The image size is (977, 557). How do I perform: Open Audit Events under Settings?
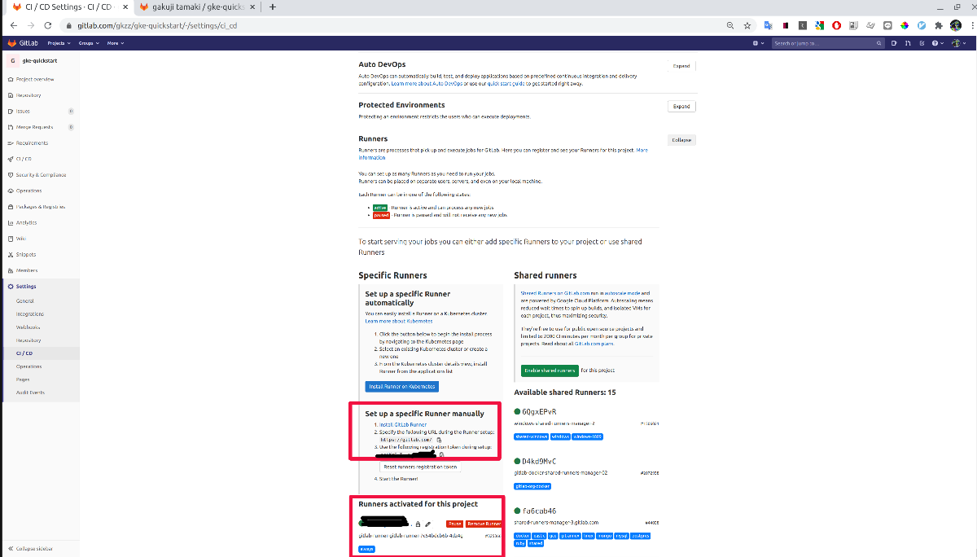click(31, 393)
